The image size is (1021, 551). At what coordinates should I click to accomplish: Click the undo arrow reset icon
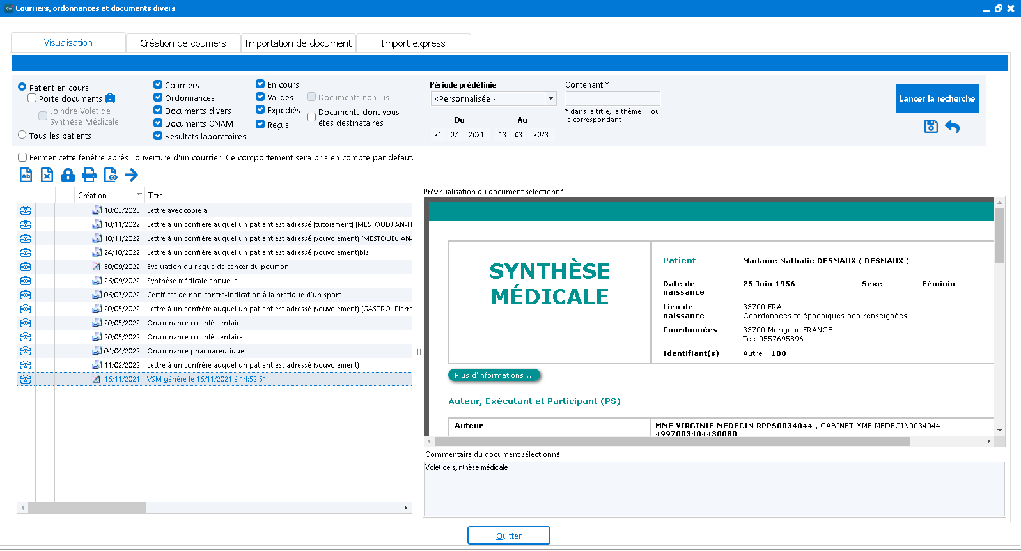(x=953, y=127)
